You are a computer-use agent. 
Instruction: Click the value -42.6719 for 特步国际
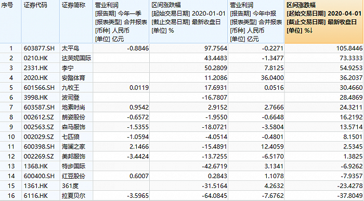(214, 166)
